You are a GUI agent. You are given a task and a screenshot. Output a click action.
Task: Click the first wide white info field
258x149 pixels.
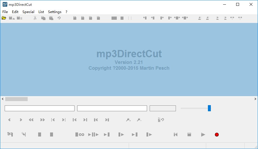(x=40, y=108)
